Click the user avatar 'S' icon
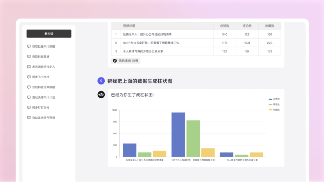 101,81
